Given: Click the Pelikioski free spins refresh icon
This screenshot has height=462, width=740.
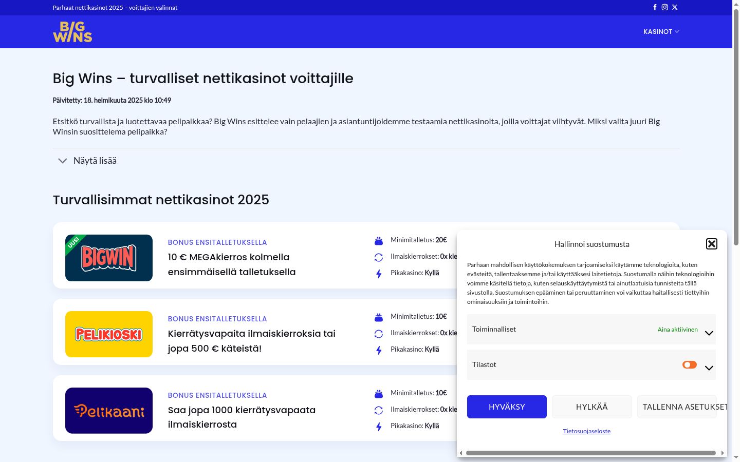Looking at the screenshot, I should coord(379,334).
